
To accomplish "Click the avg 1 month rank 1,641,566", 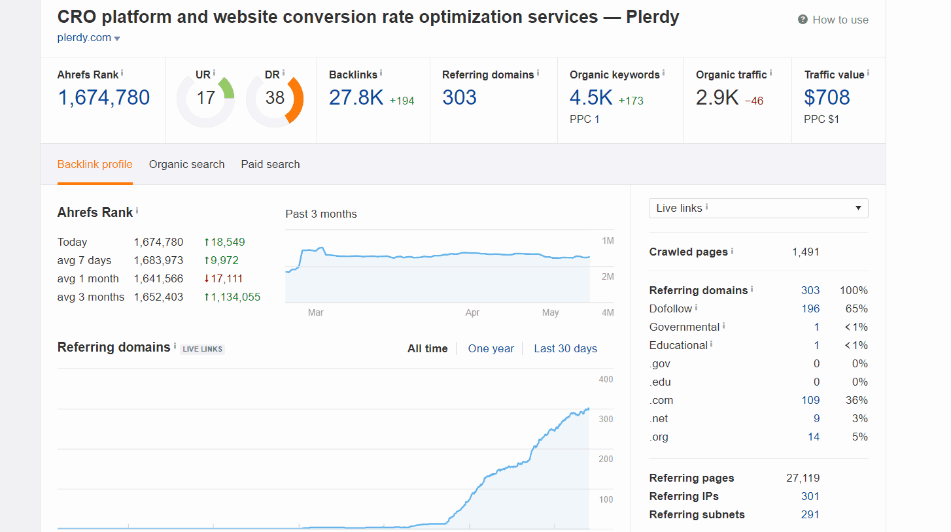I will click(x=158, y=278).
